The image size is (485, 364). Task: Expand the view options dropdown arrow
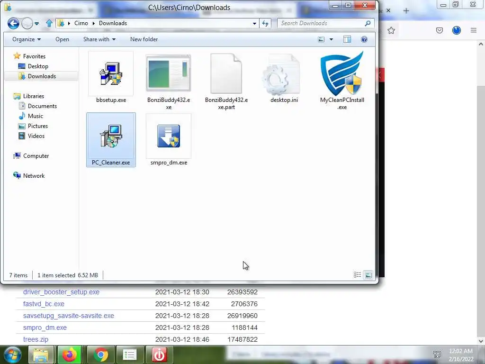coord(331,39)
